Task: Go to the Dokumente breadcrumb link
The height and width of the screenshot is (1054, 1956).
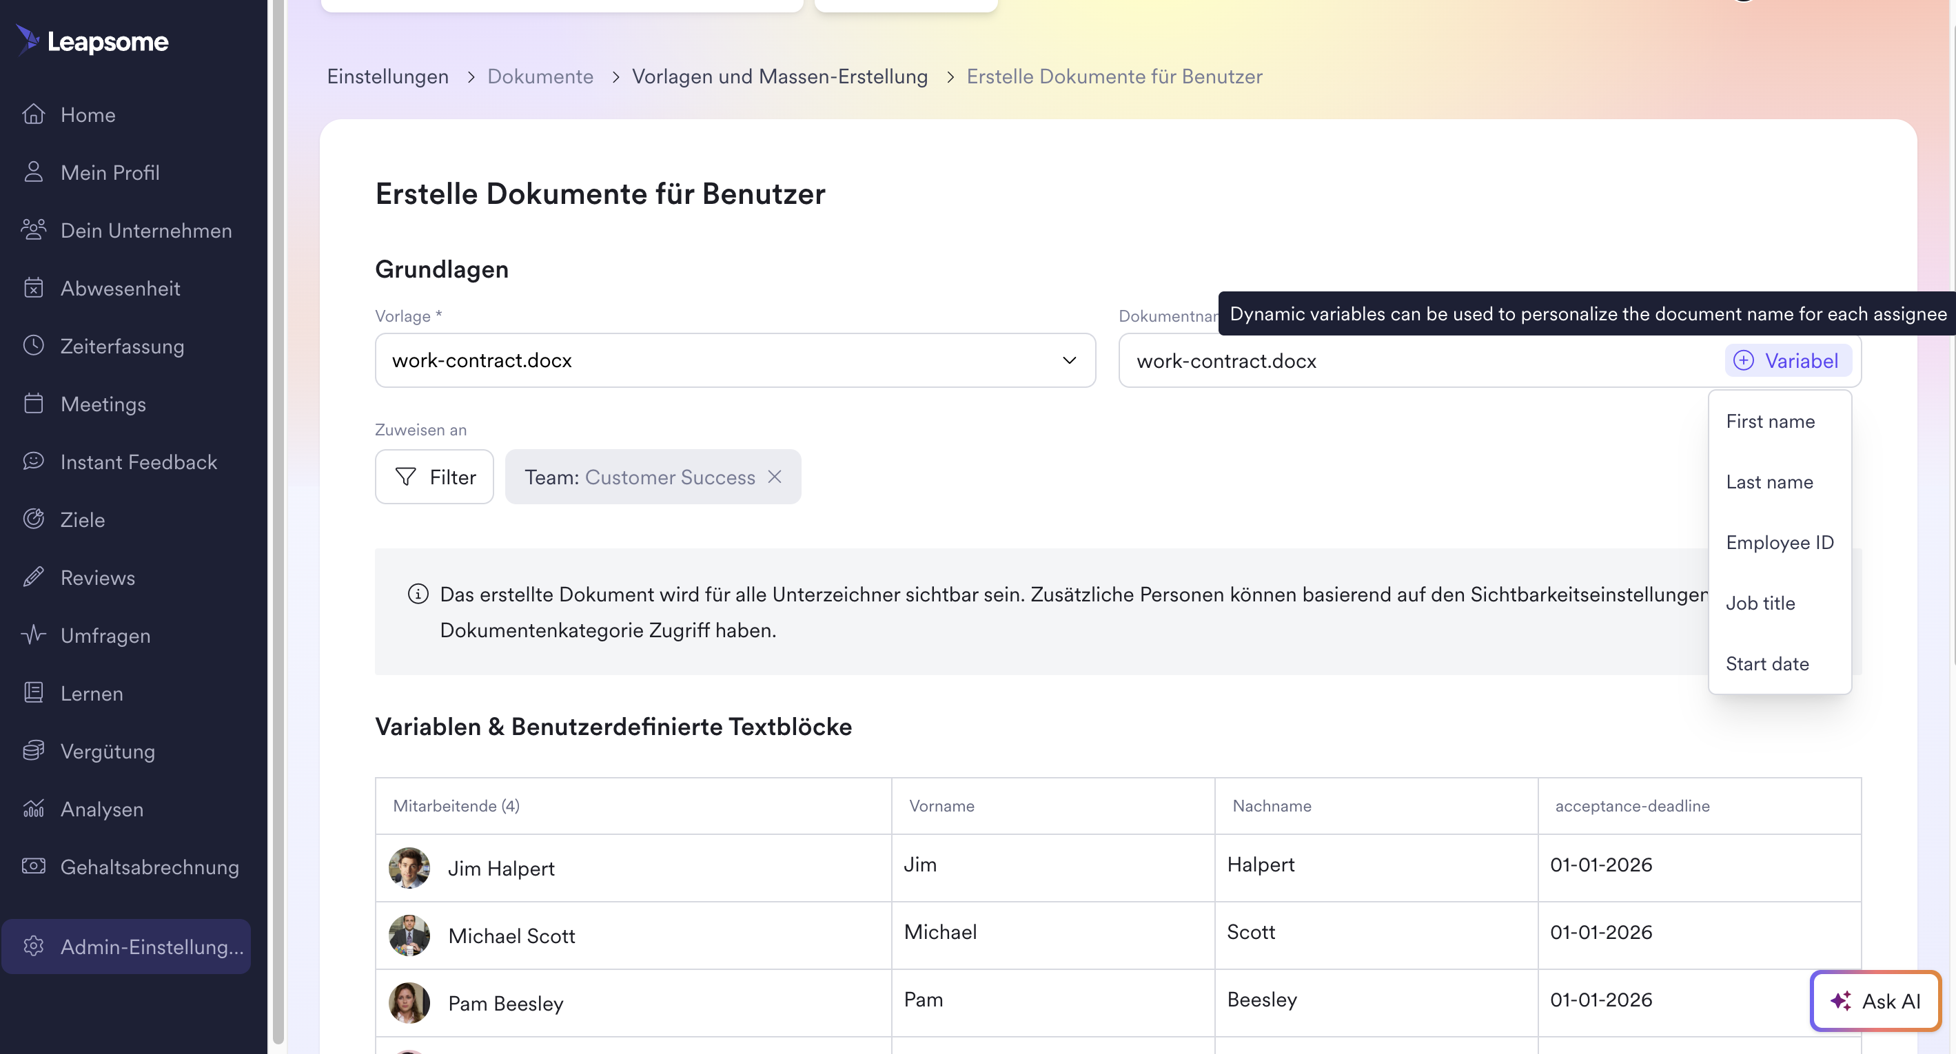Action: (540, 76)
